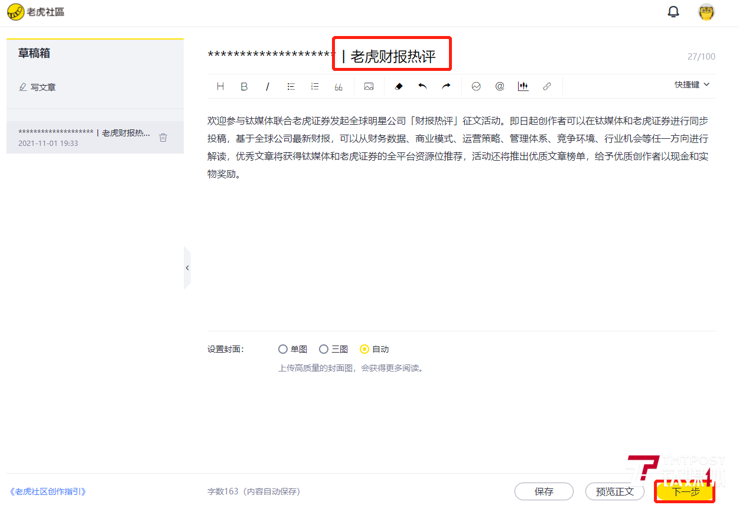
Task: Toggle bold text formatting
Action: 244,86
